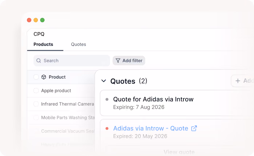
Task: Select the Infrared Thermal Camera row text
Action: click(68, 104)
